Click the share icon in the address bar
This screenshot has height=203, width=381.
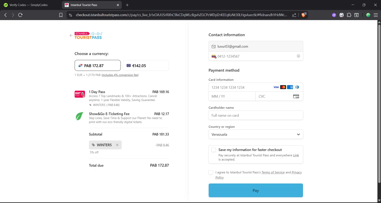[294, 15]
